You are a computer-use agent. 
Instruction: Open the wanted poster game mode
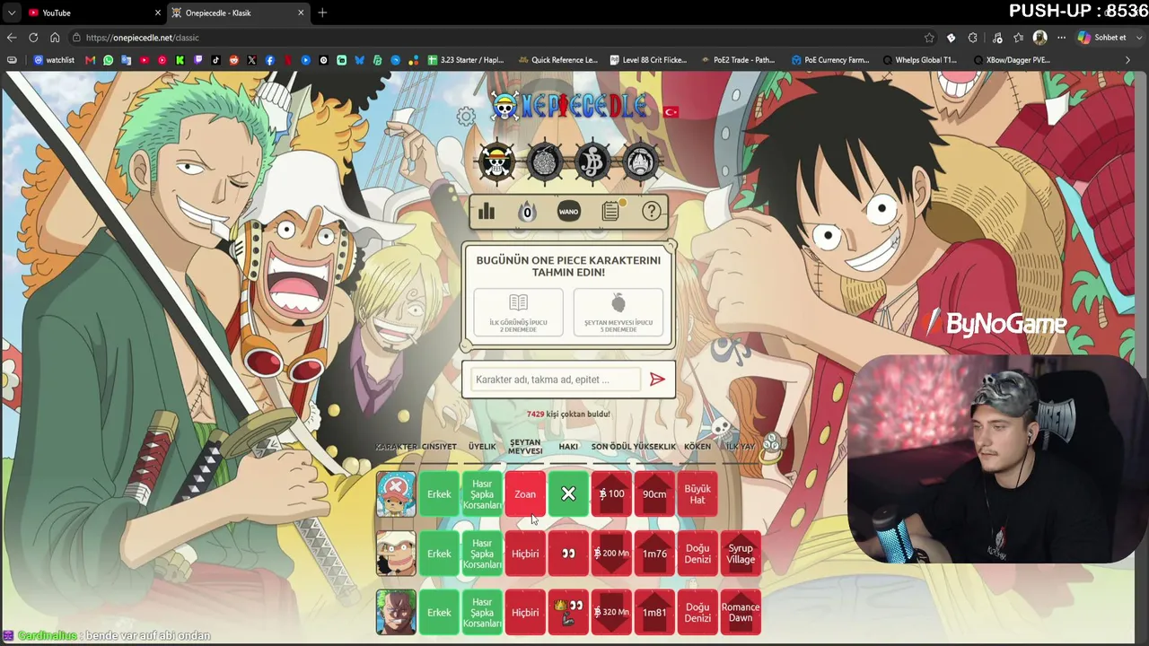click(x=592, y=162)
